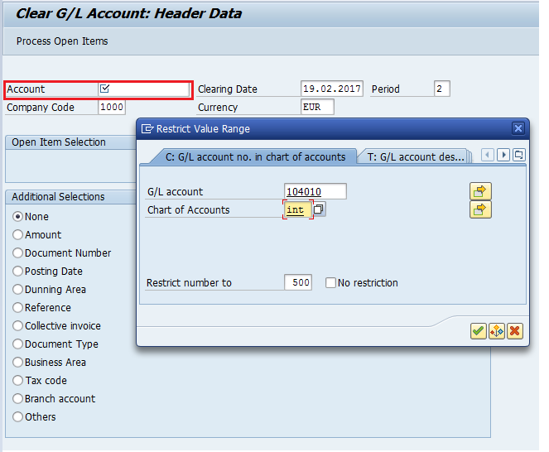
Task: Click the Restrict number to field
Action: pos(298,282)
